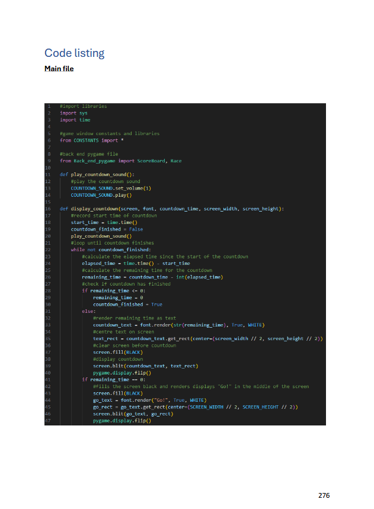
Task: Click the "else:" keyword on line 31
Action: point(88,311)
